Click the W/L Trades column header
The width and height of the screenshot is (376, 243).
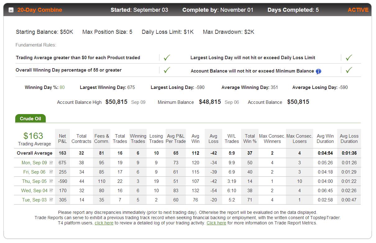(232, 139)
